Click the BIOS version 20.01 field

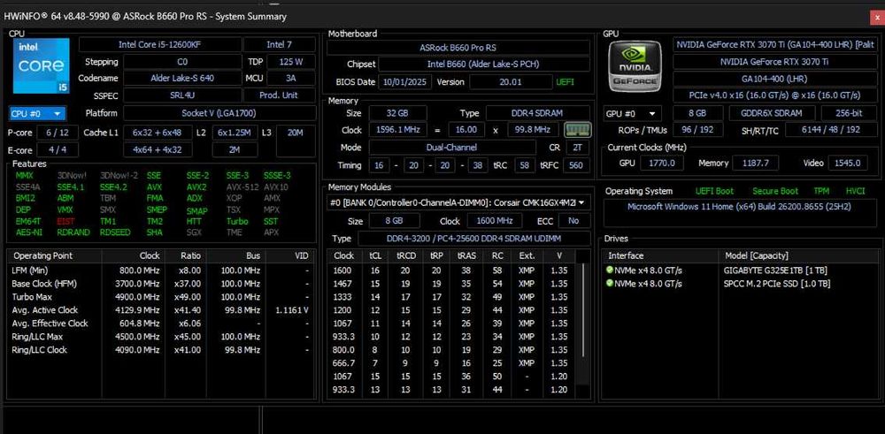pyautogui.click(x=511, y=82)
